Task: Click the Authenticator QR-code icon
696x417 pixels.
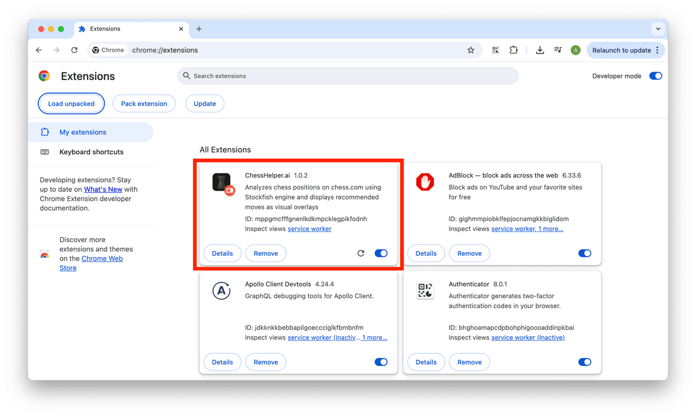Action: (425, 291)
